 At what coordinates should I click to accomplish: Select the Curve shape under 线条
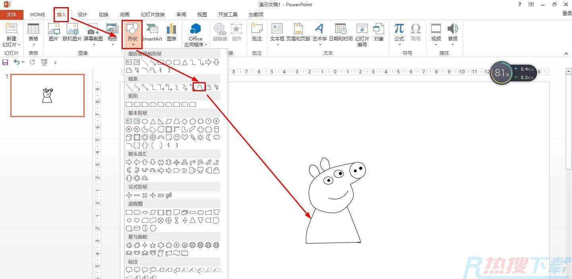(x=200, y=87)
